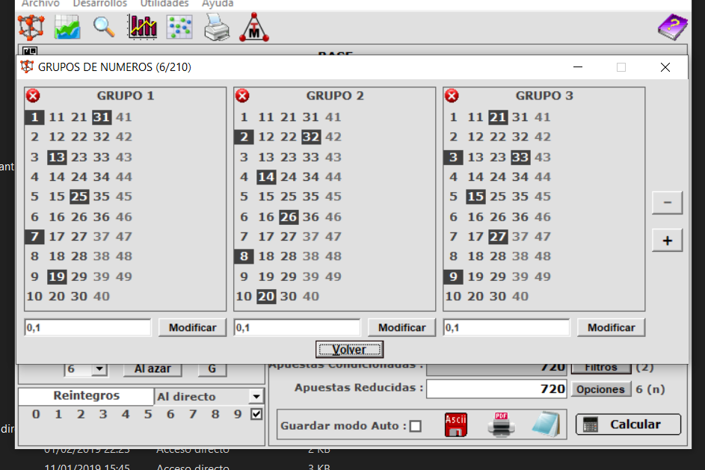Clear GRUPO 1 with red X icon

[x=33, y=96]
